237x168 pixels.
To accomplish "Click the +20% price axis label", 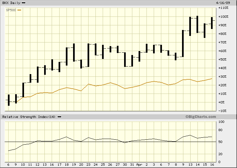I will click(222, 85).
